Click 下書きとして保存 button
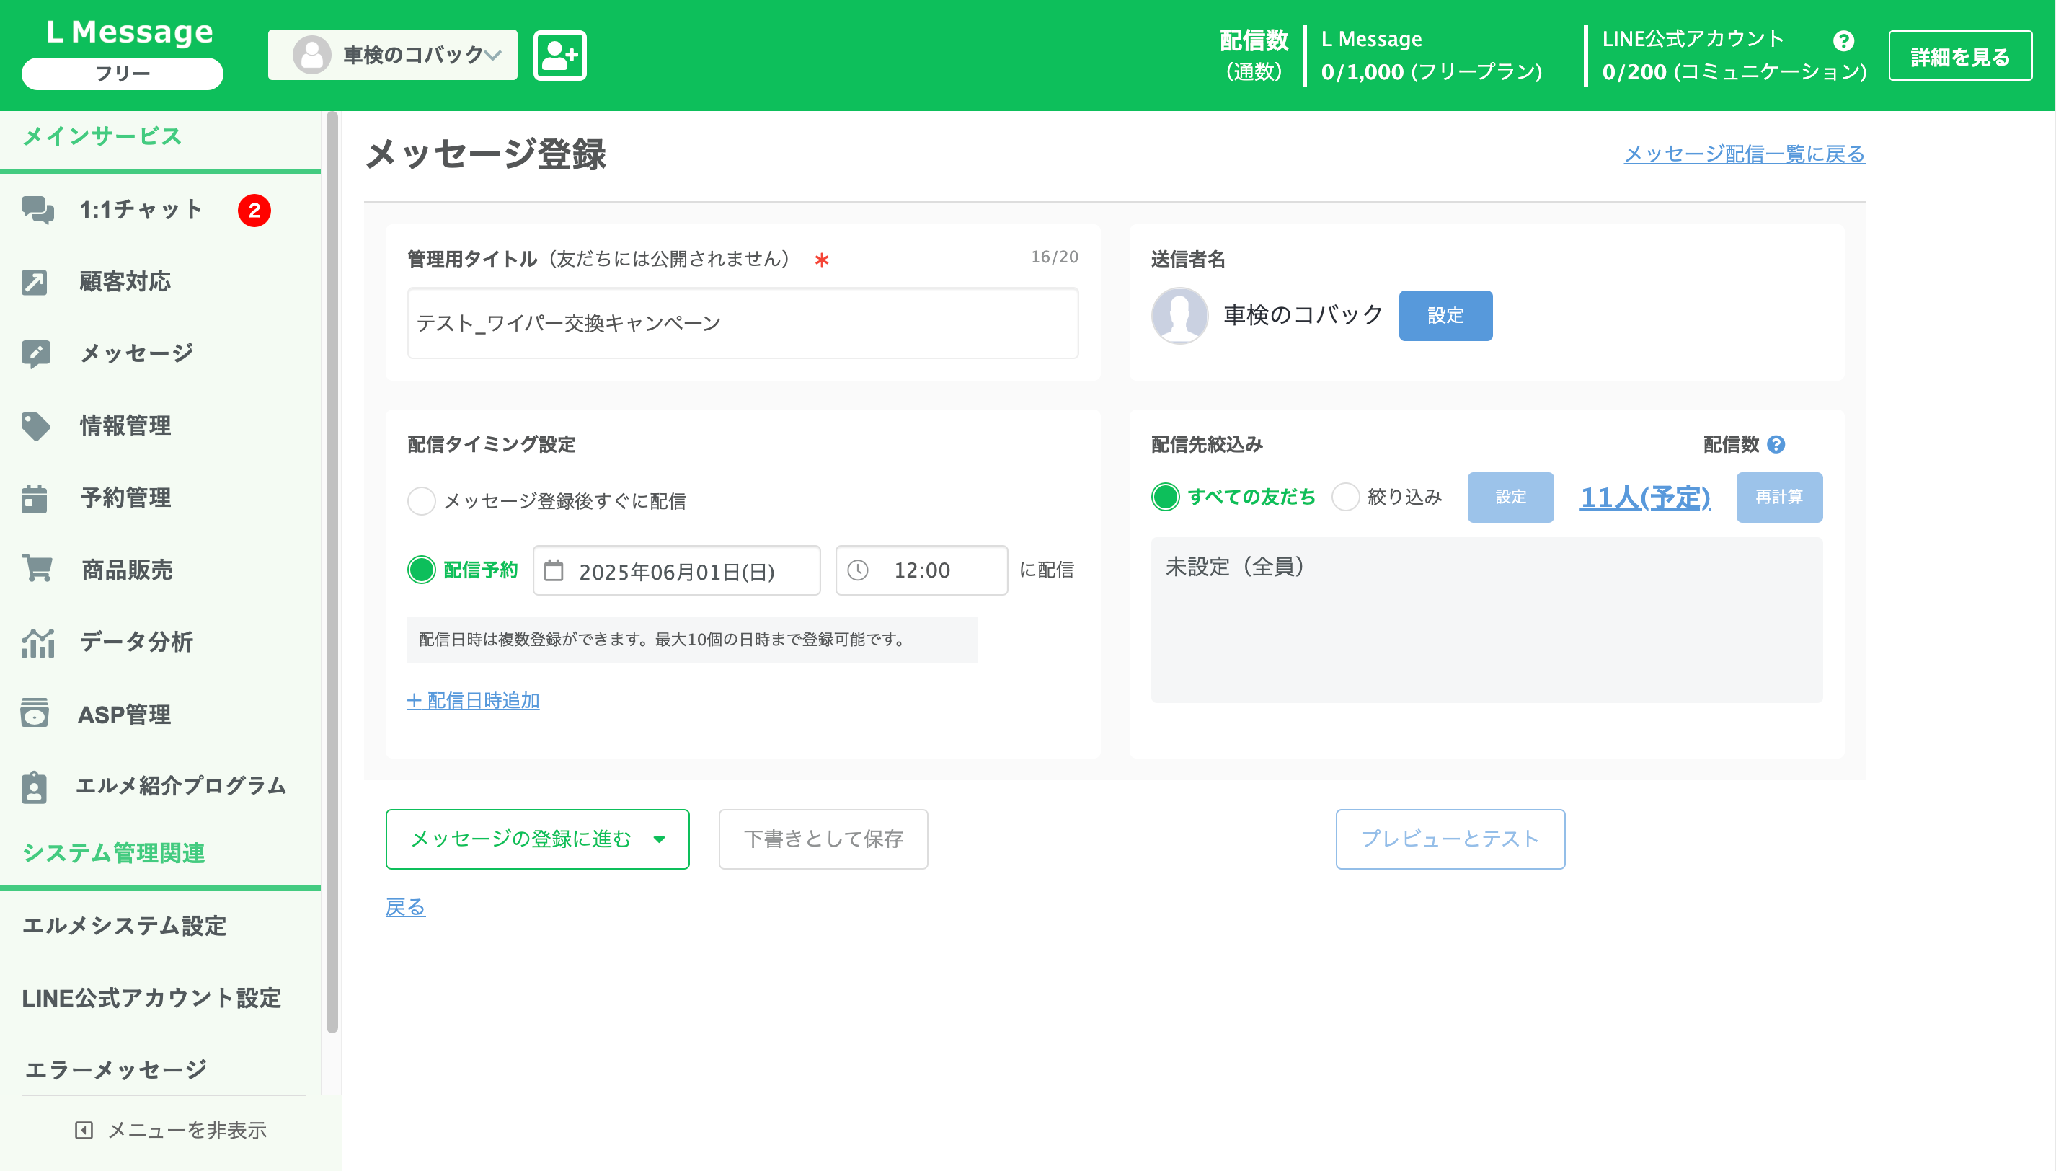 pos(823,839)
